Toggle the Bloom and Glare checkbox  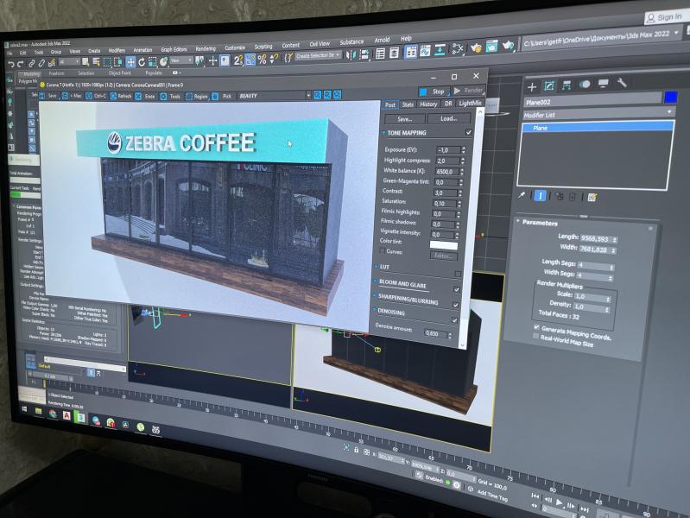click(457, 289)
